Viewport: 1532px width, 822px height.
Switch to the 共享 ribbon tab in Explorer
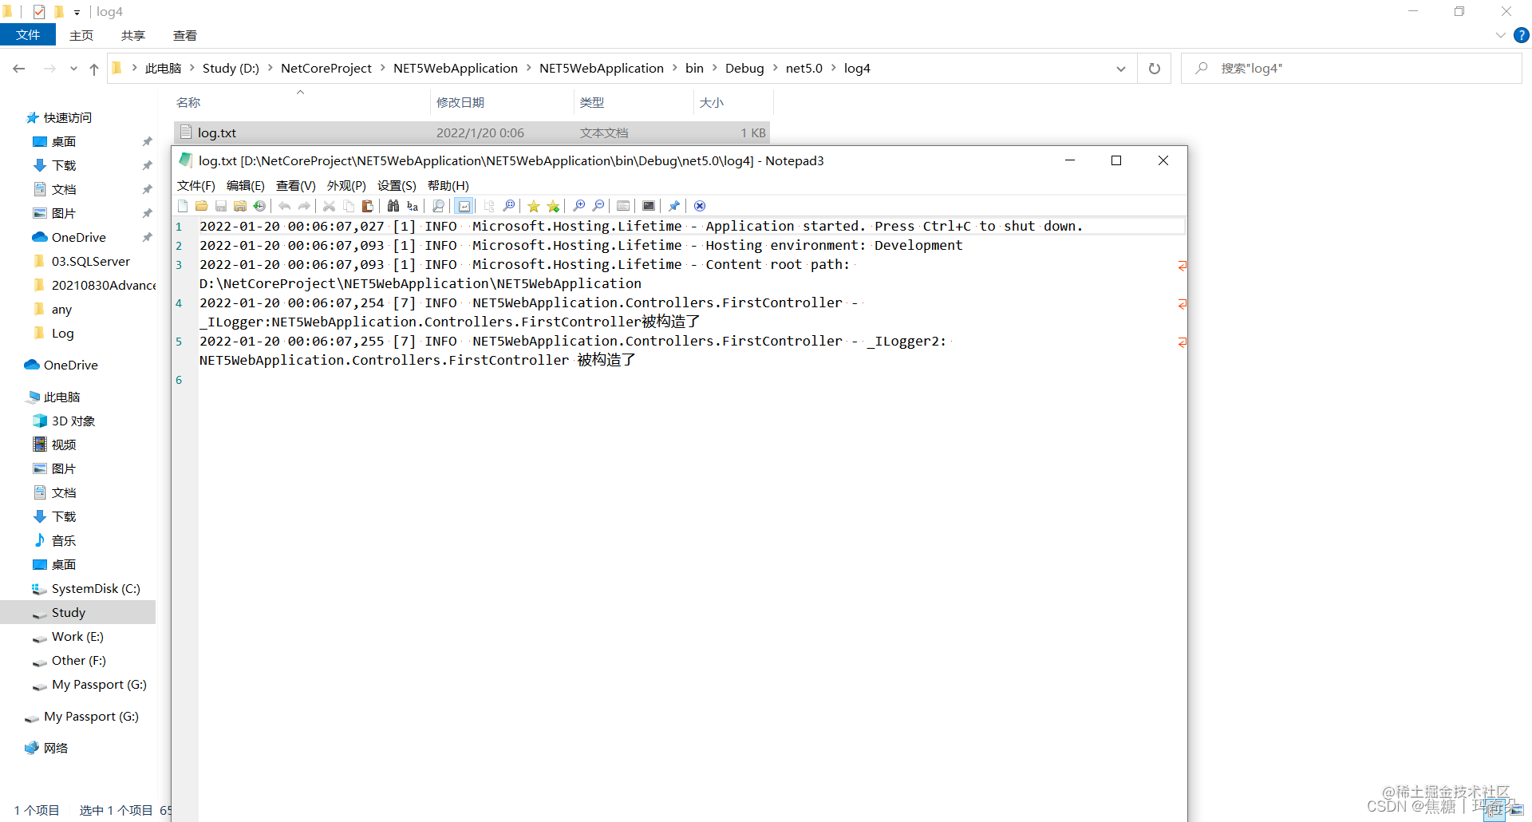pos(133,35)
